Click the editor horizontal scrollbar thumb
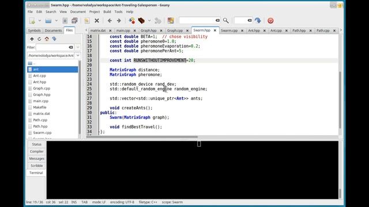Viewport: 369px width, 207px height. [x=142, y=137]
